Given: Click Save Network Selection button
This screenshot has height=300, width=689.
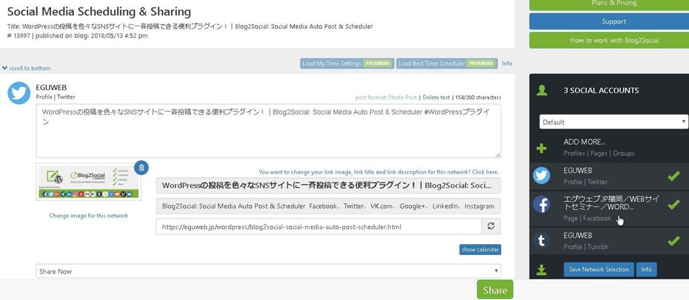Looking at the screenshot, I should [598, 270].
